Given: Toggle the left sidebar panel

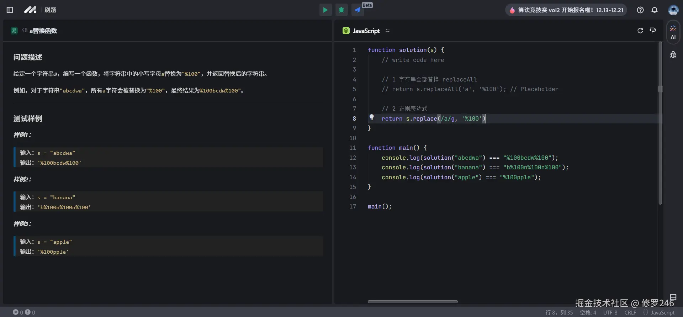Looking at the screenshot, I should coord(10,10).
